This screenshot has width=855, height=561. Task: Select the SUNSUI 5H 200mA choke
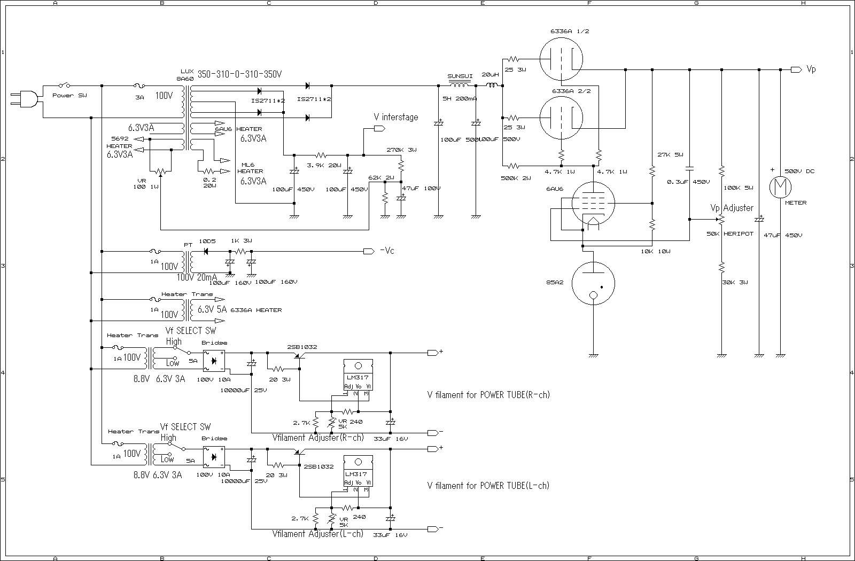pyautogui.click(x=459, y=85)
